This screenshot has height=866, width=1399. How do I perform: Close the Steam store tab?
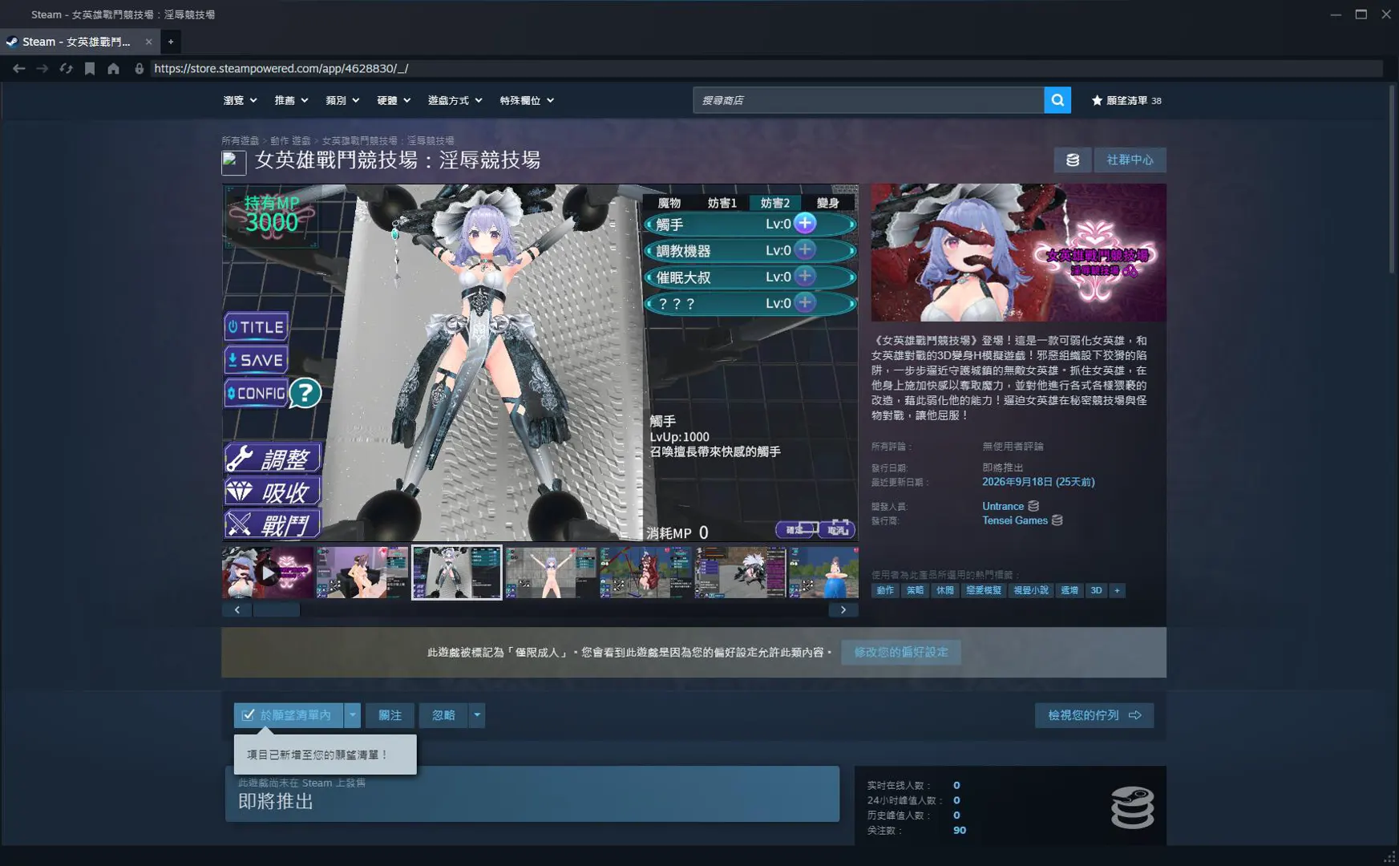148,42
